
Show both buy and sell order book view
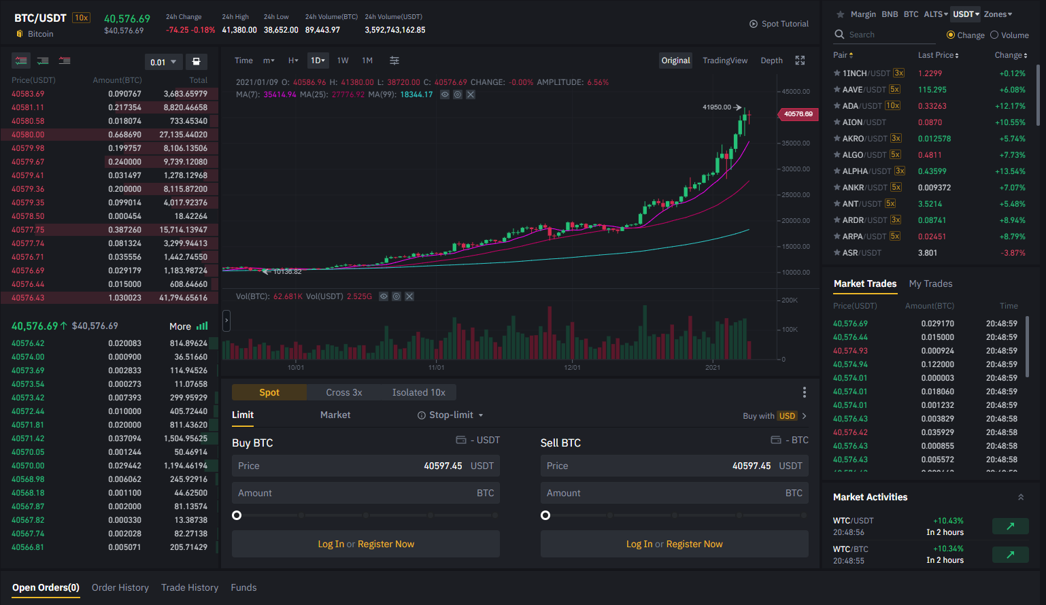[x=21, y=61]
